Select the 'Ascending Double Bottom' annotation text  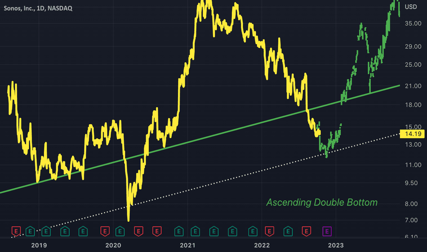coord(322,203)
